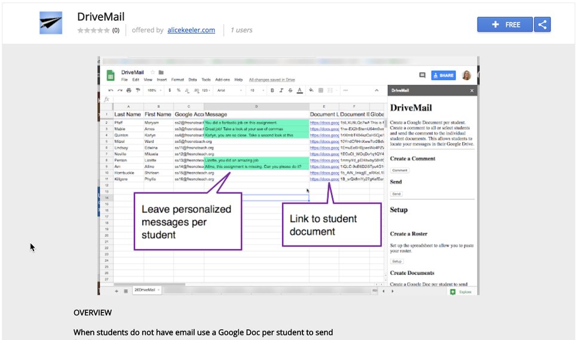Click the OVERVIEW heading

[92, 313]
